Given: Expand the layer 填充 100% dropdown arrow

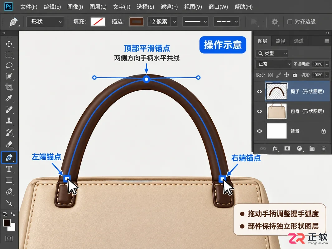Looking at the screenshot, I should point(327,75).
